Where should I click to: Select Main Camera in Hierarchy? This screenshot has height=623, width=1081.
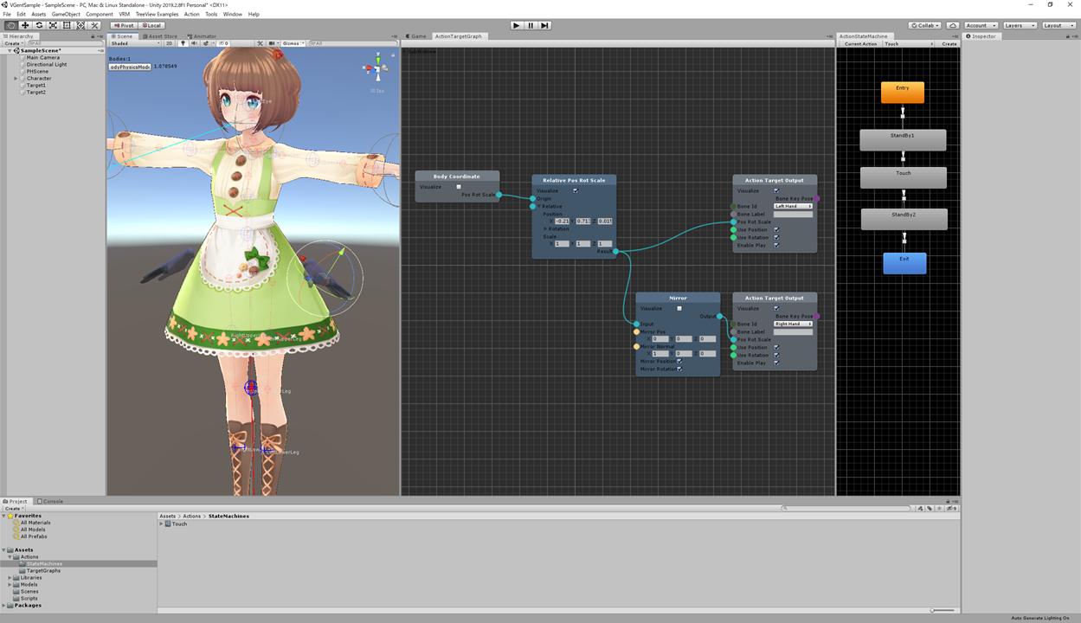(x=42, y=58)
